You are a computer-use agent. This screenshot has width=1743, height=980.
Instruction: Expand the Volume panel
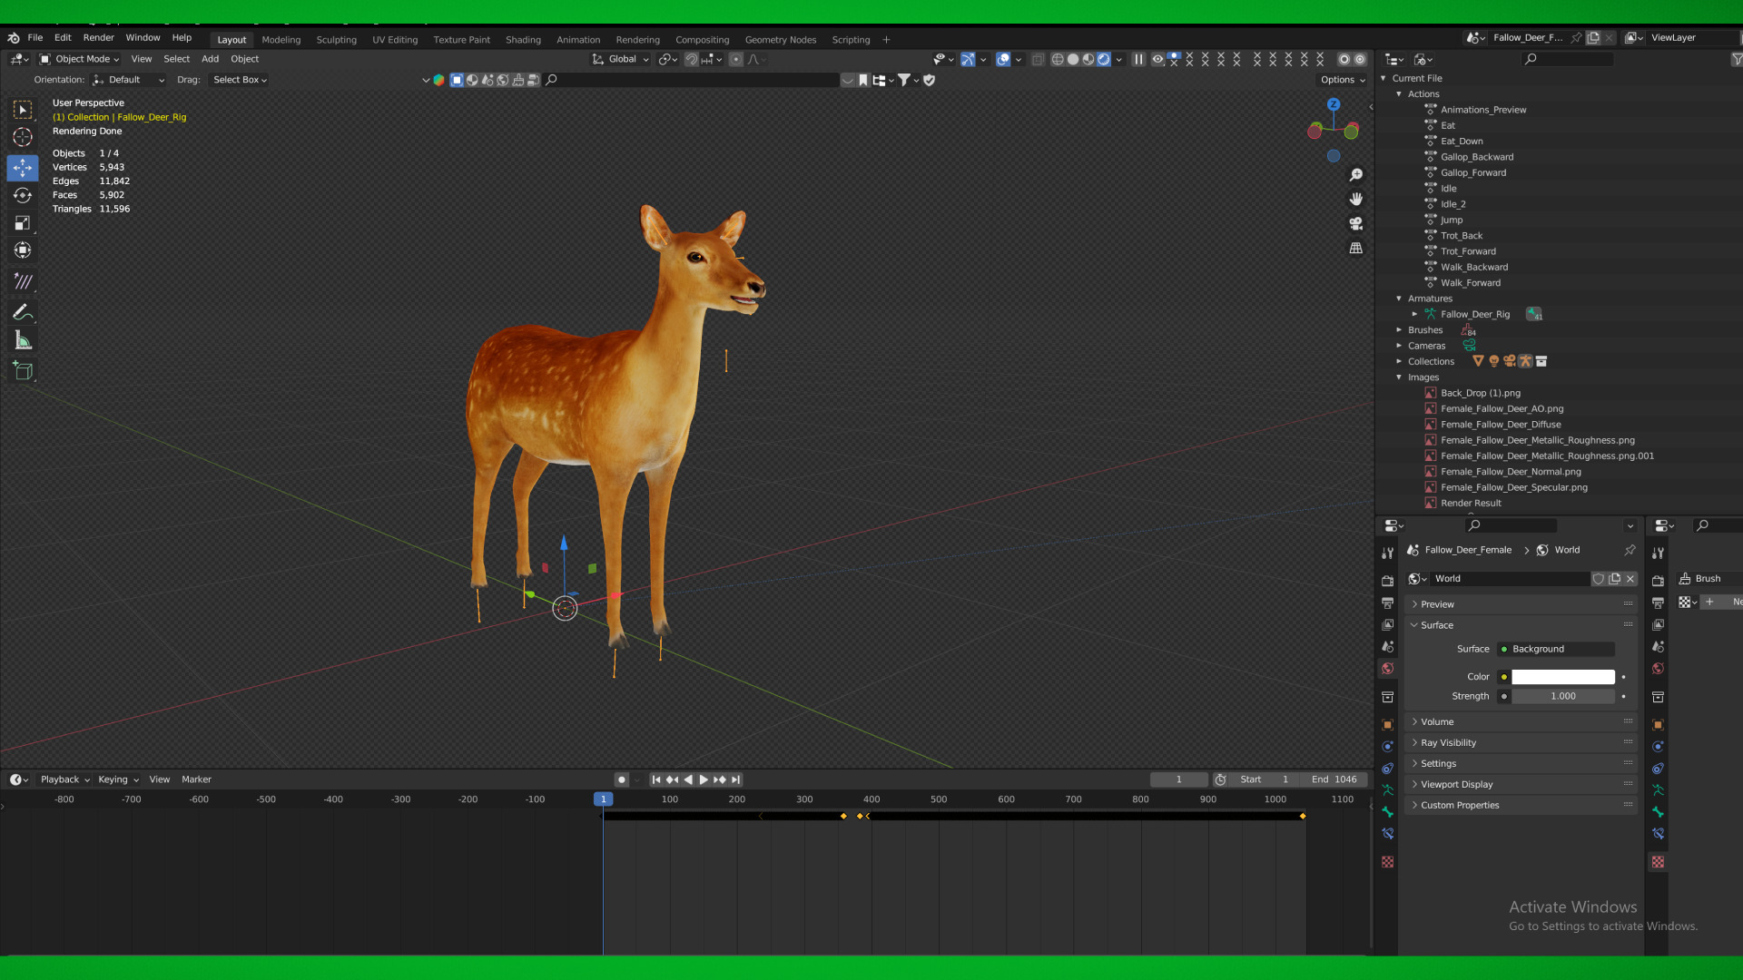[1521, 722]
